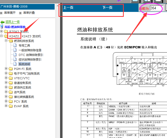Image resolution: width=167 pixels, height=138 pixels.
Task: Expand the 进气系统 folder
Action: click(6, 92)
